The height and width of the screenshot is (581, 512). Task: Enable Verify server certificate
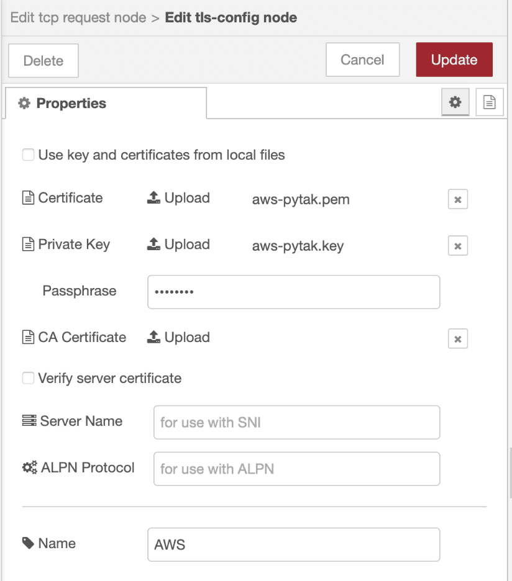tap(27, 378)
